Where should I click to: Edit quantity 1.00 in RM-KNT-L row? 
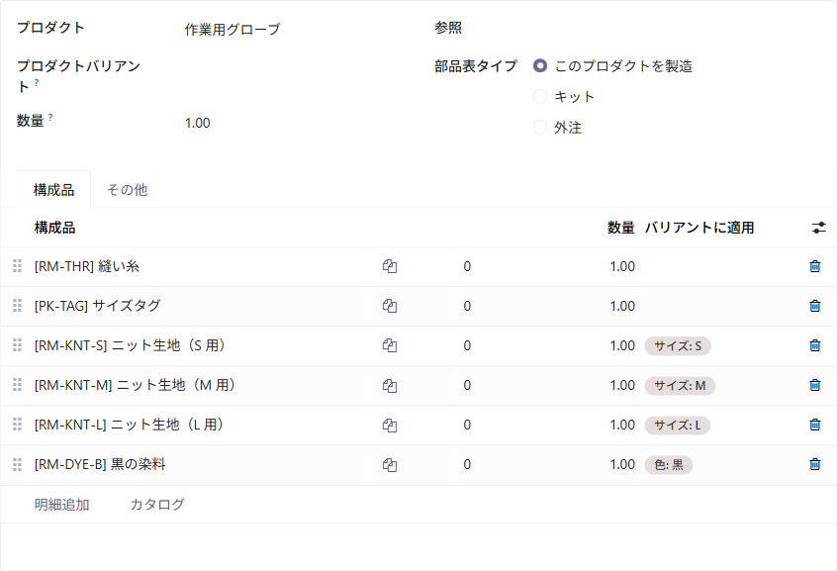[x=622, y=425]
